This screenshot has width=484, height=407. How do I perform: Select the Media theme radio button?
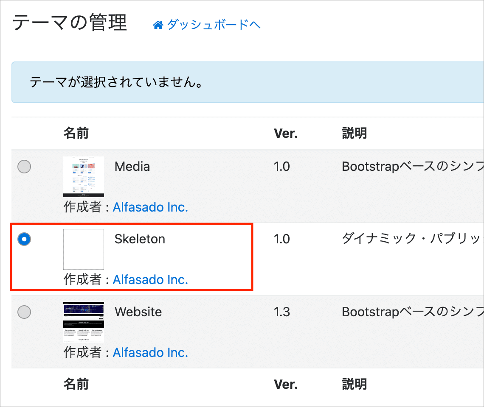point(24,167)
